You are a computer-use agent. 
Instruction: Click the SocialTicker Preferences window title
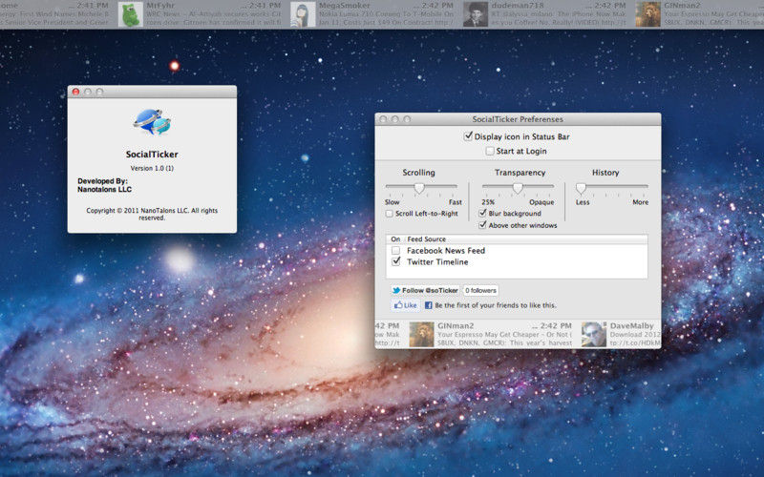(x=518, y=119)
